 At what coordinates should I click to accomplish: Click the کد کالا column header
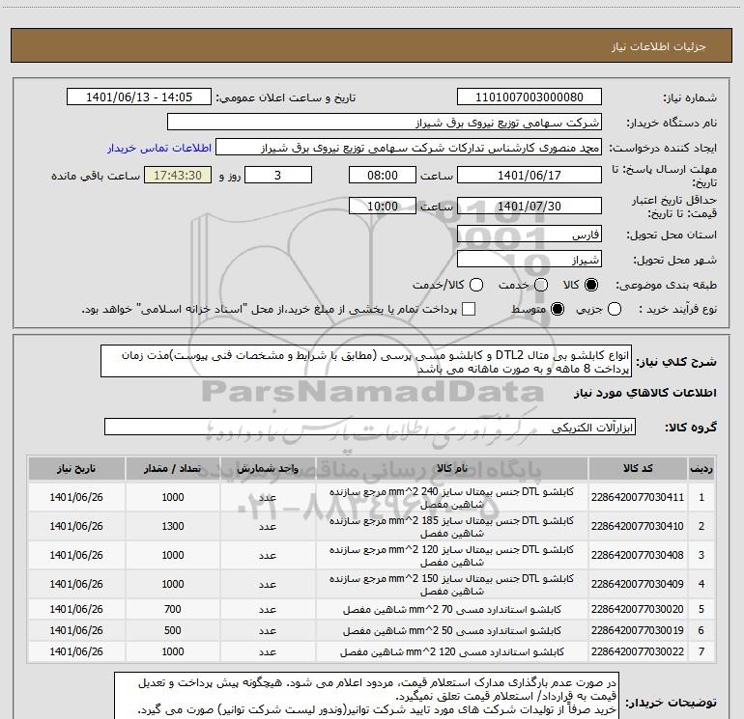click(x=638, y=468)
